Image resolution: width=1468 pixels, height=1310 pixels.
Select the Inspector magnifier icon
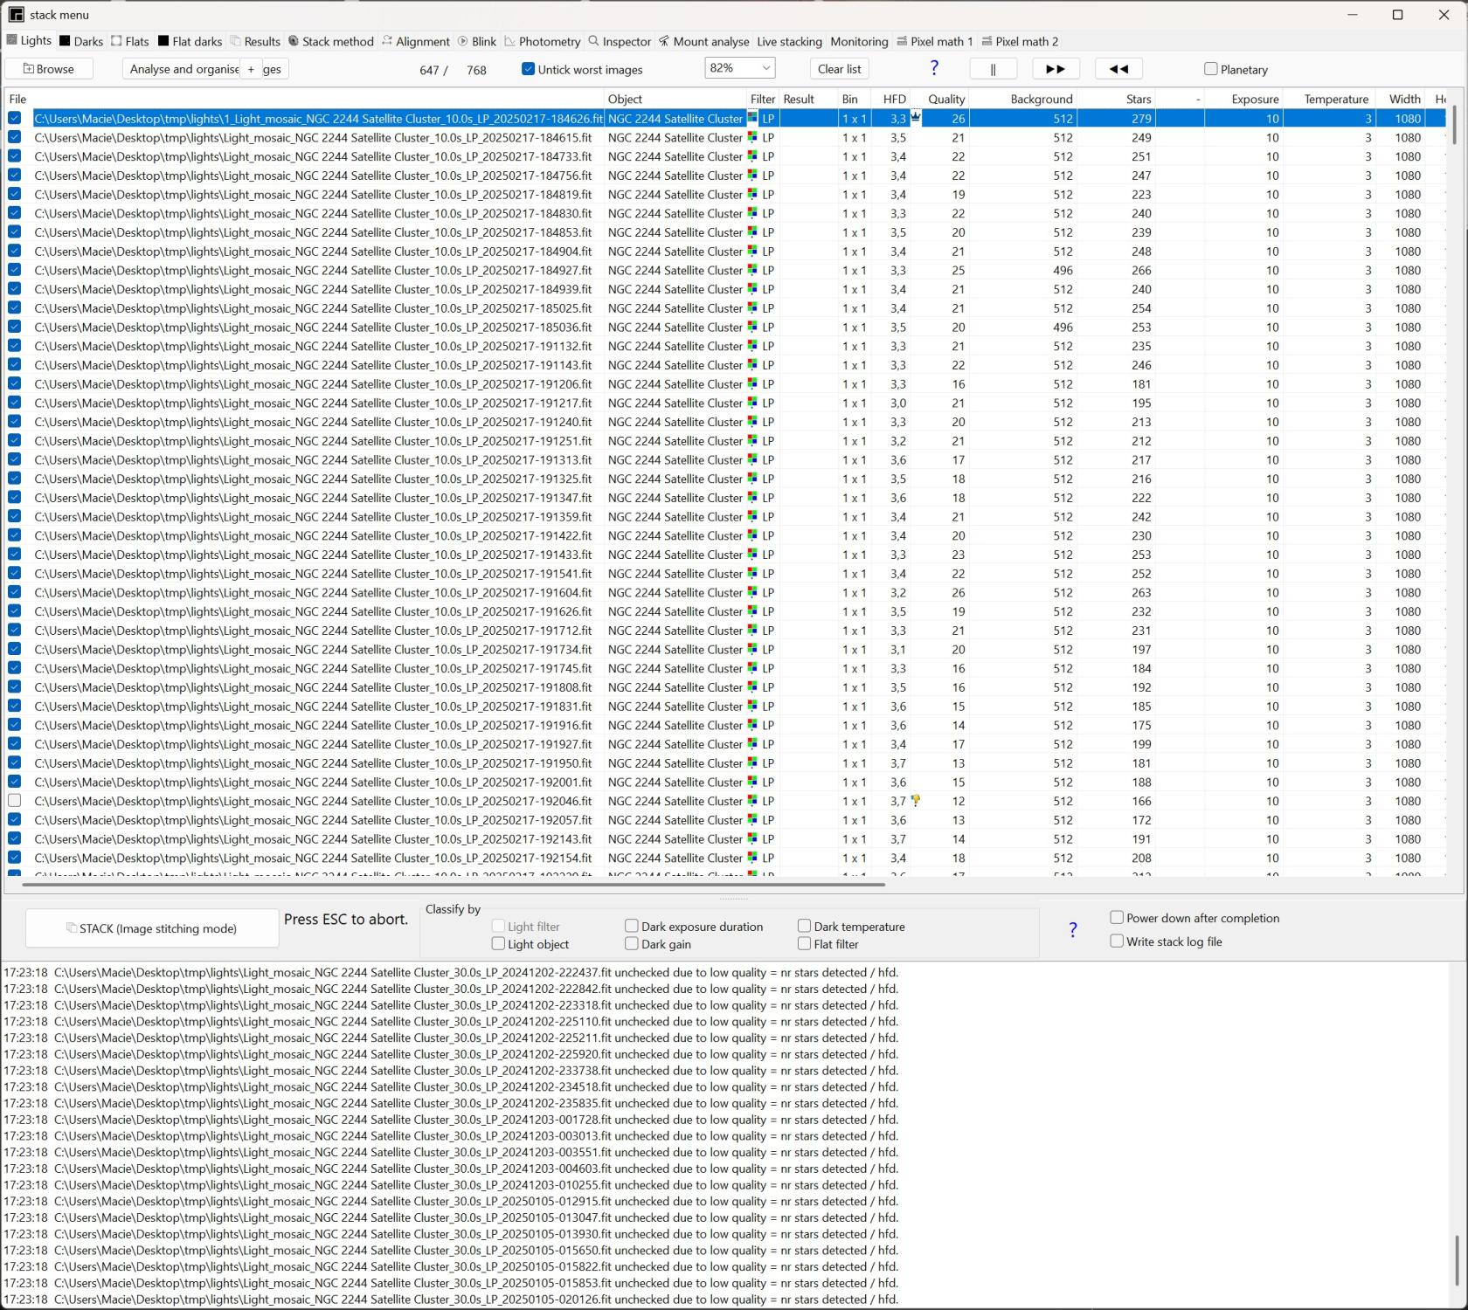[595, 41]
